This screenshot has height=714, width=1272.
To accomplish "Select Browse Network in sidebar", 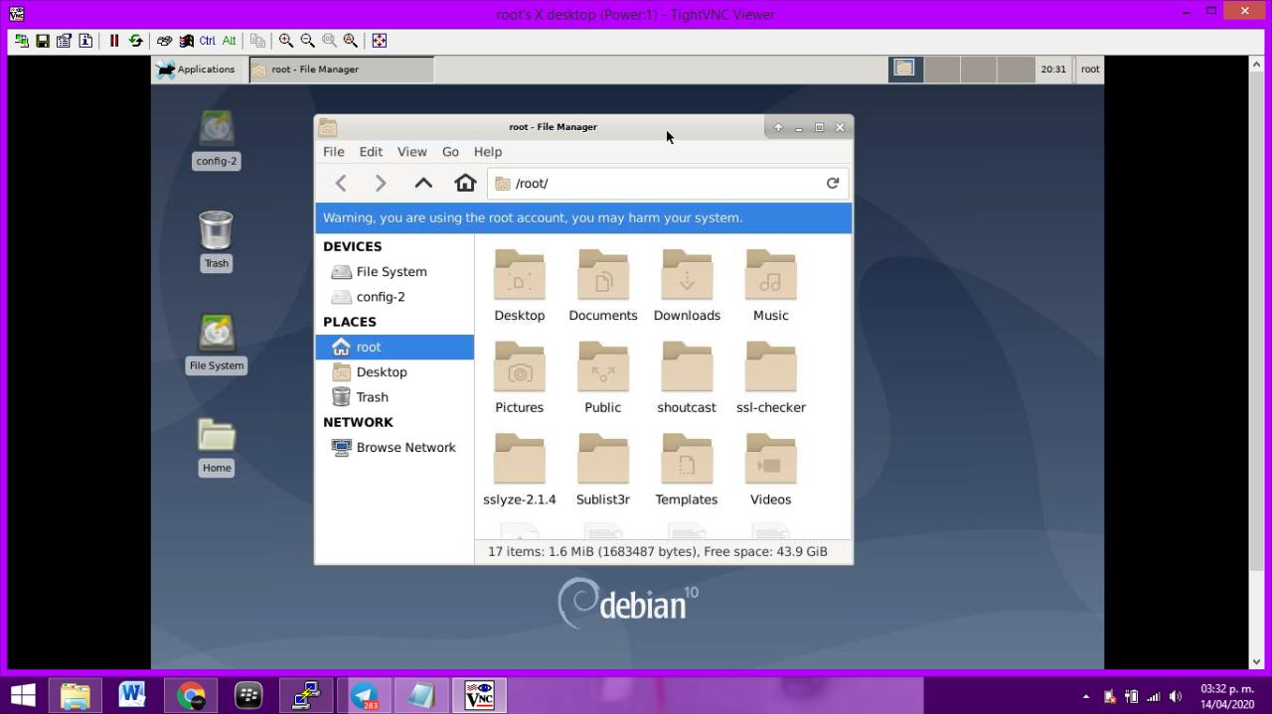I will coord(395,447).
